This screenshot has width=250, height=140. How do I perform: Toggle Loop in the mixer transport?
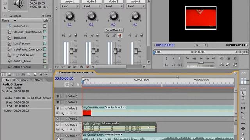pos(82,67)
